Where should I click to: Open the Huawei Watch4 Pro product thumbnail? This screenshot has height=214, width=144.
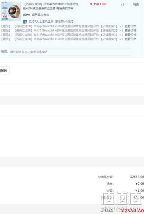11,11
